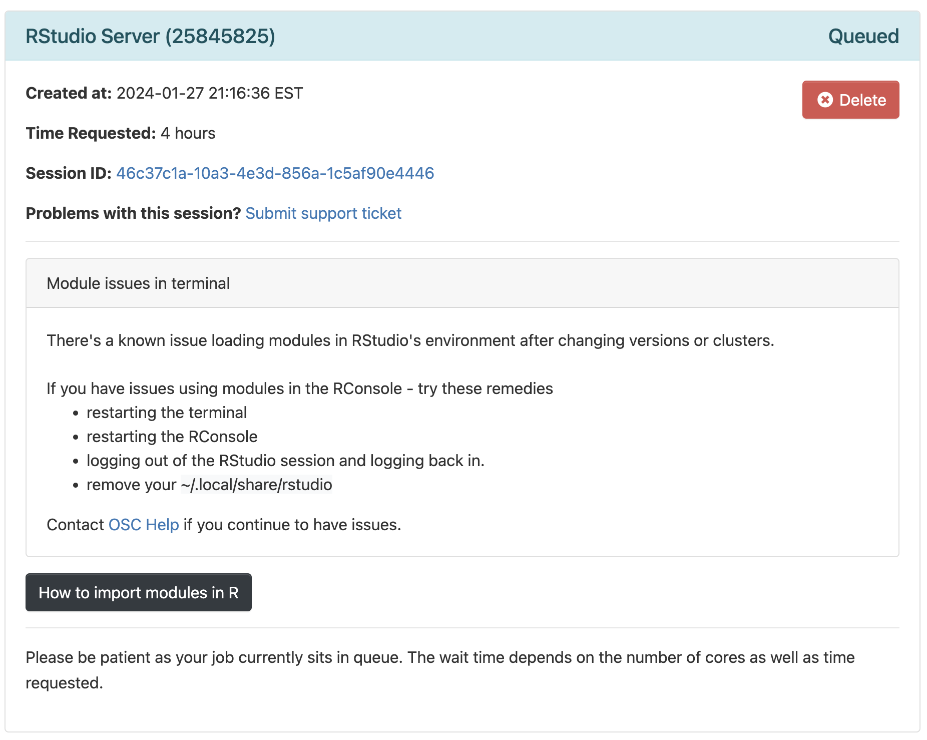
Task: Click the Time Requested value 4 hours
Action: [x=188, y=133]
